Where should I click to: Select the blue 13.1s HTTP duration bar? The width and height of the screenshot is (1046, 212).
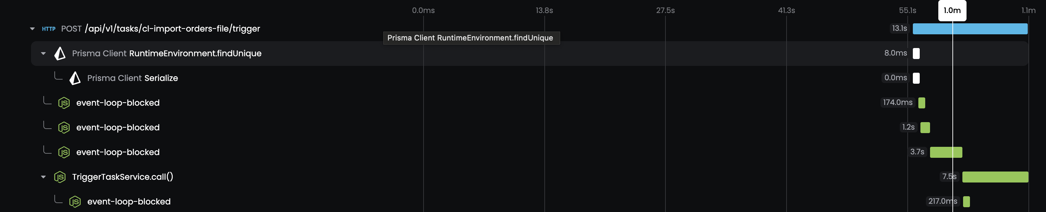click(970, 29)
